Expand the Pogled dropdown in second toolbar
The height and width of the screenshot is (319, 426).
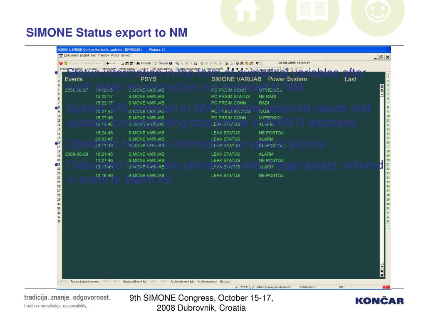pos(78,69)
